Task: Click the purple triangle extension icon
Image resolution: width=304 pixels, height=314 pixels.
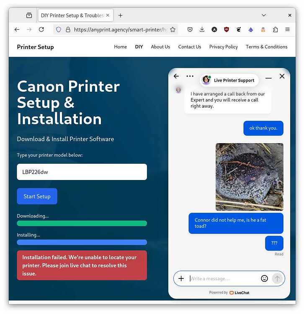Action: point(251,30)
